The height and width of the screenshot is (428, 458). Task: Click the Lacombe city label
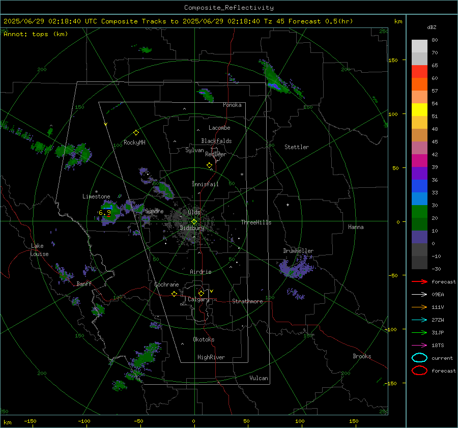[219, 128]
